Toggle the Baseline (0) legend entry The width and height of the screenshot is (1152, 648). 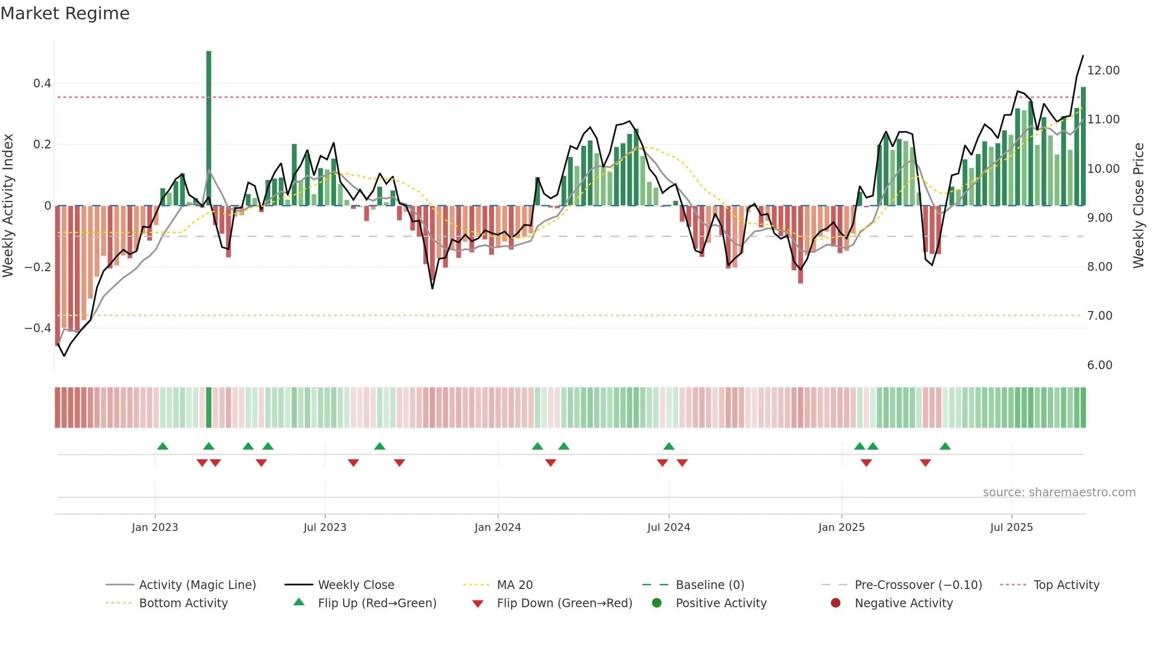(693, 585)
